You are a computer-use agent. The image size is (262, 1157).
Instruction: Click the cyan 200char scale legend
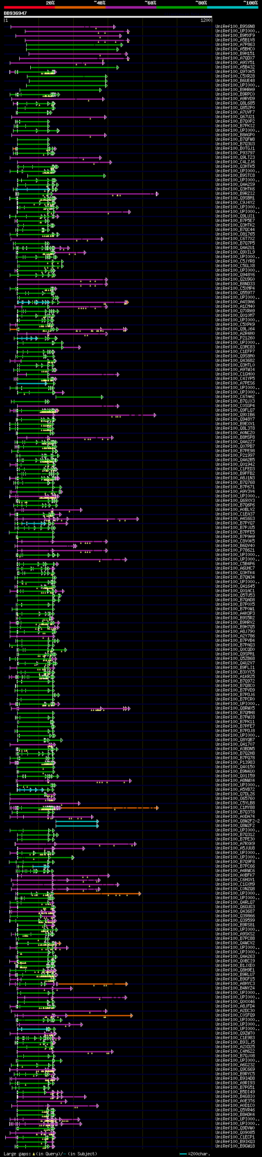coord(194,1153)
